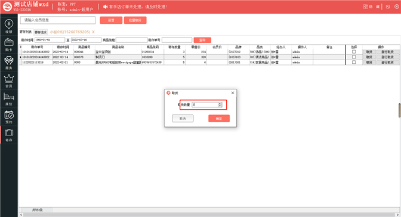The width and height of the screenshot is (401, 217).
Task: Click the circular exit icon at top right
Action: click(396, 7)
